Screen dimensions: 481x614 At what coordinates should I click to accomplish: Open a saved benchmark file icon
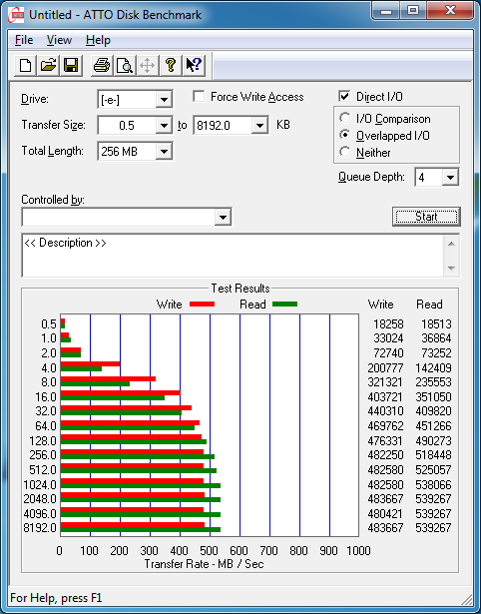48,65
